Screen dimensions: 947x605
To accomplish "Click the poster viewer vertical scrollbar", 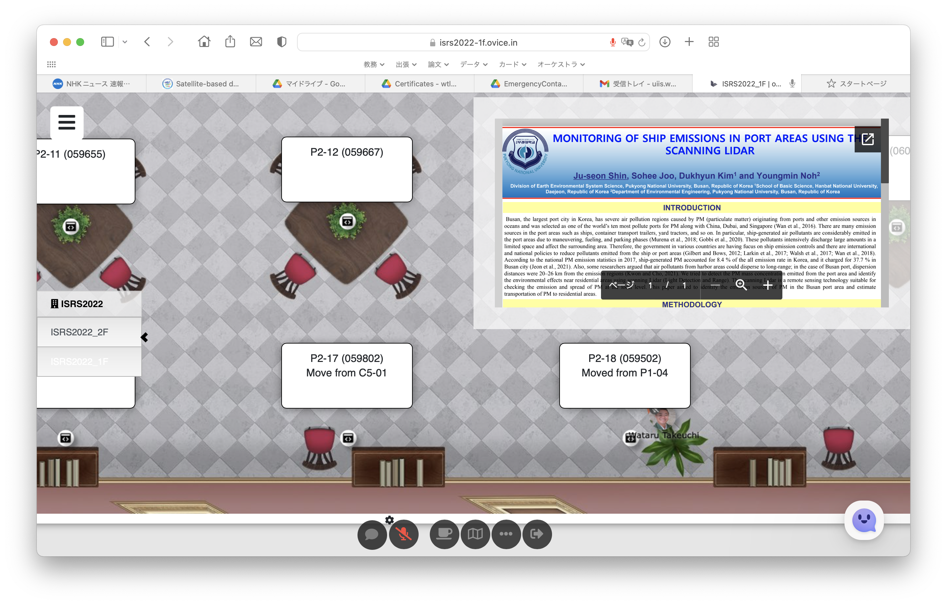I will [x=885, y=151].
